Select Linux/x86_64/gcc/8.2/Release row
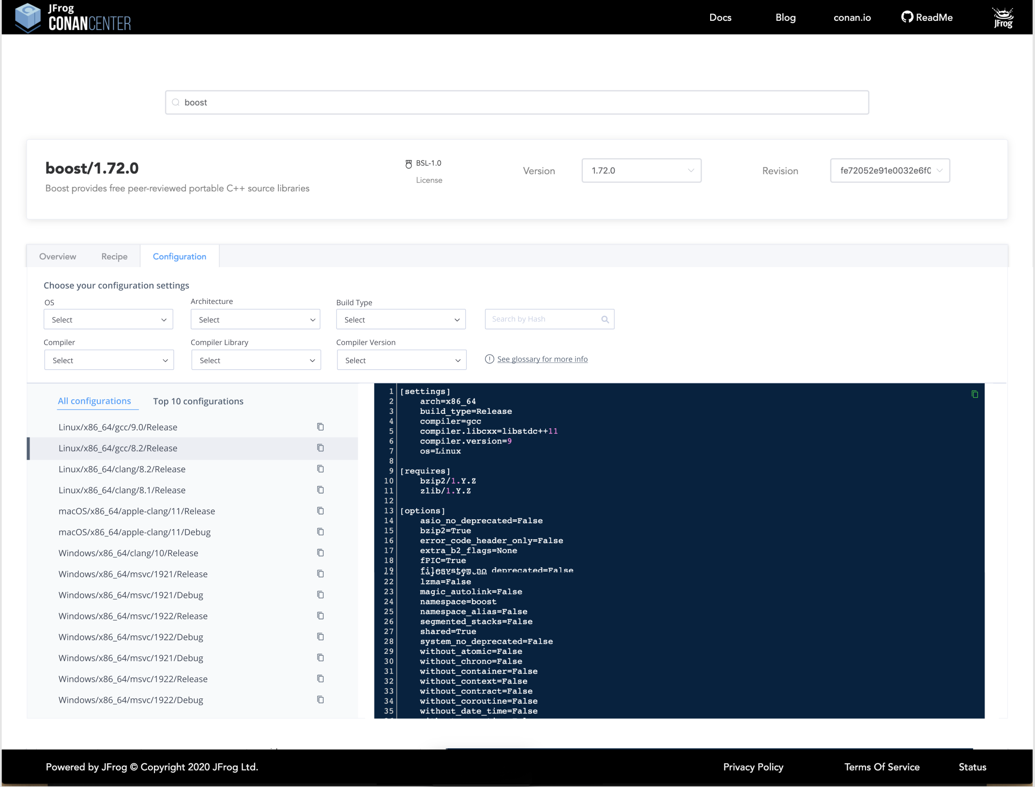The width and height of the screenshot is (1035, 787). [x=193, y=448]
